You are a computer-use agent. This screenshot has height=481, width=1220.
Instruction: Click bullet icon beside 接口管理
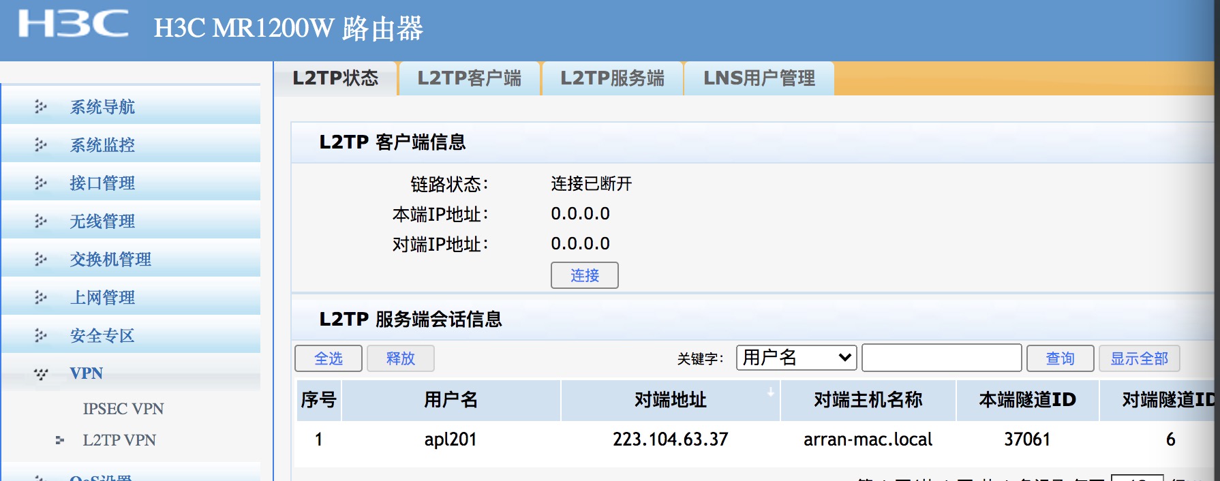tap(41, 183)
